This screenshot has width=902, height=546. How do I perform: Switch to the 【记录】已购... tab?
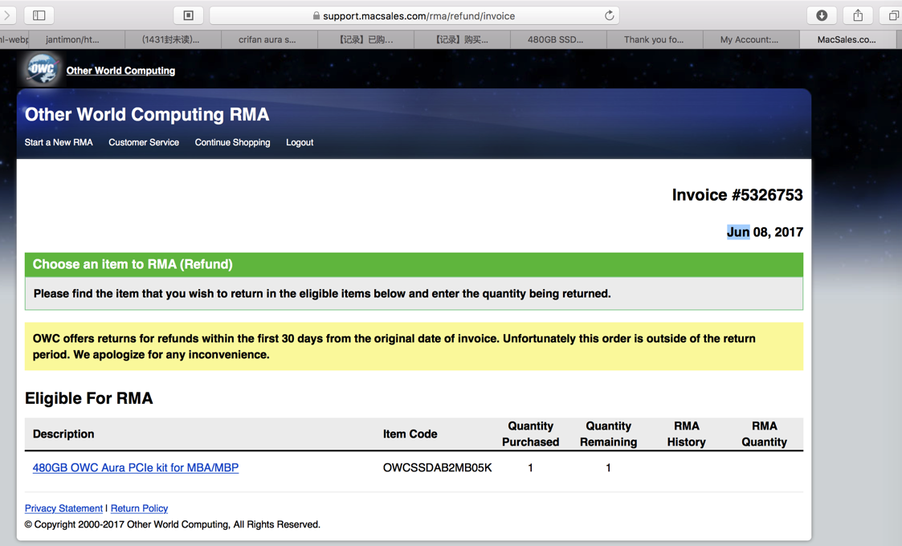click(x=365, y=39)
